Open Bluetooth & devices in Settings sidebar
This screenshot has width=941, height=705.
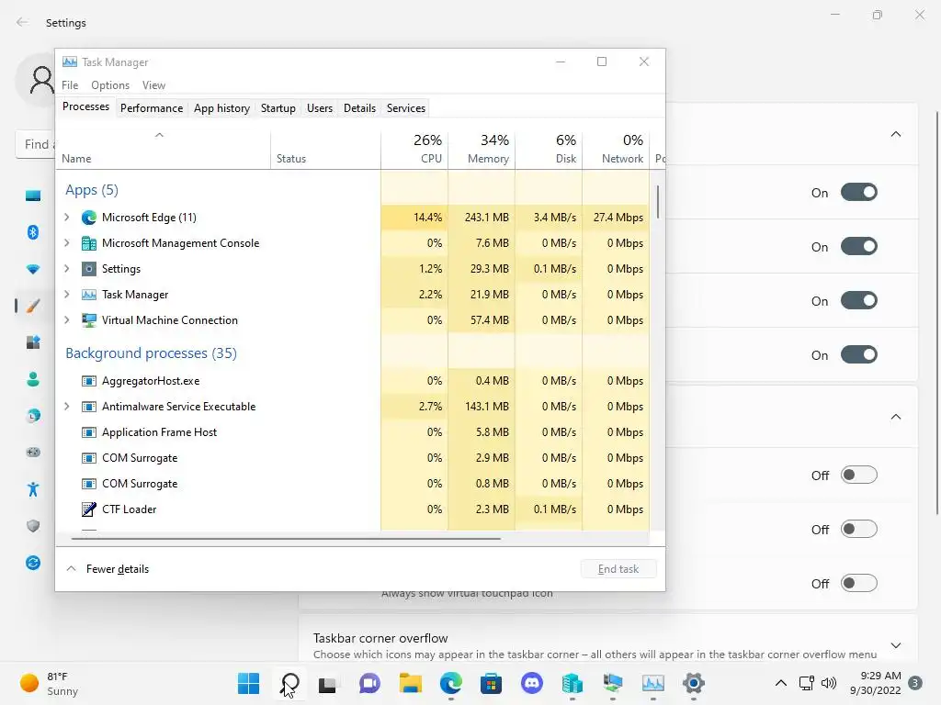tap(33, 232)
